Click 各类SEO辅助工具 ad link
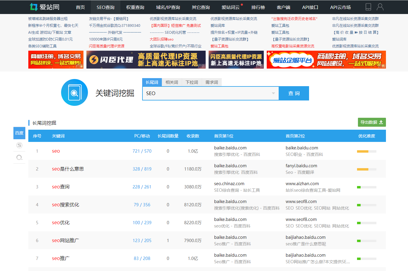408x271 pixels. pos(42,46)
